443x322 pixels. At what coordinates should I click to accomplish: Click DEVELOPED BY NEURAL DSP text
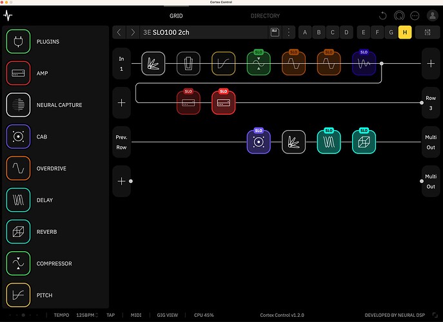[395, 315]
